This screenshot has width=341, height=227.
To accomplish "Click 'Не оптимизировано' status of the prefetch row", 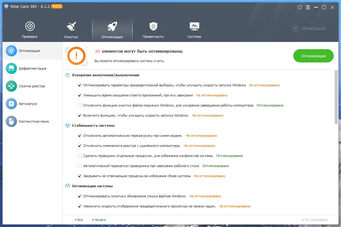I will tap(265, 85).
